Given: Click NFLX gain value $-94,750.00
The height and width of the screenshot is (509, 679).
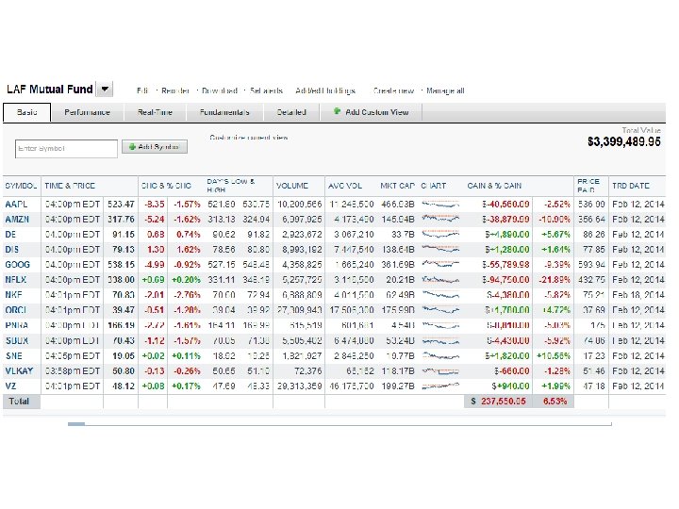Looking at the screenshot, I should tap(505, 280).
